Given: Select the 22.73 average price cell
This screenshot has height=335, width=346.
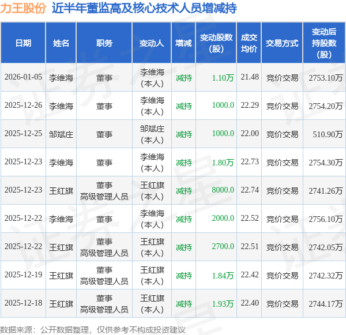Looking at the screenshot, I should 250,162.
